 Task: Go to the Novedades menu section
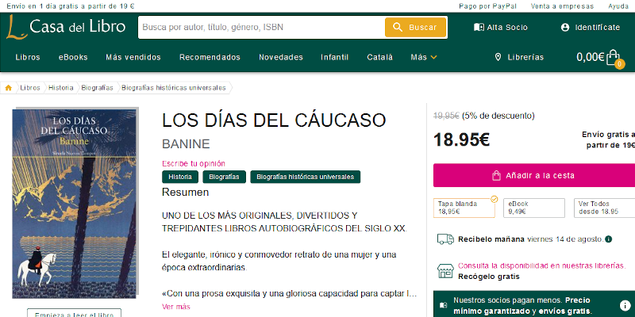[281, 57]
